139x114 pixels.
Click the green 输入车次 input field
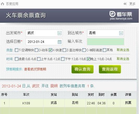106,42
